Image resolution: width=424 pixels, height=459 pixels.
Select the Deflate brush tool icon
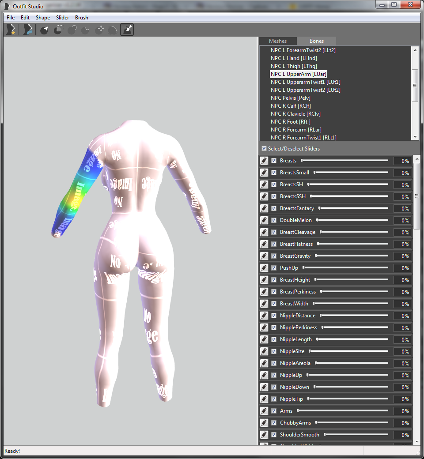pyautogui.click(x=86, y=30)
